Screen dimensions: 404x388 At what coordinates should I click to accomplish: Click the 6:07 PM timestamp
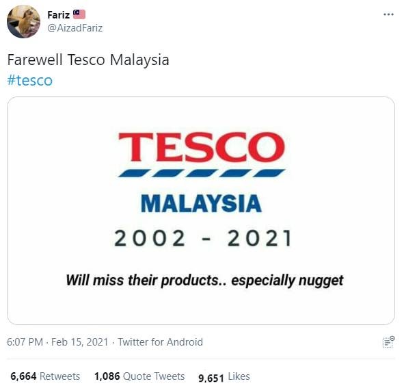pyautogui.click(x=25, y=342)
